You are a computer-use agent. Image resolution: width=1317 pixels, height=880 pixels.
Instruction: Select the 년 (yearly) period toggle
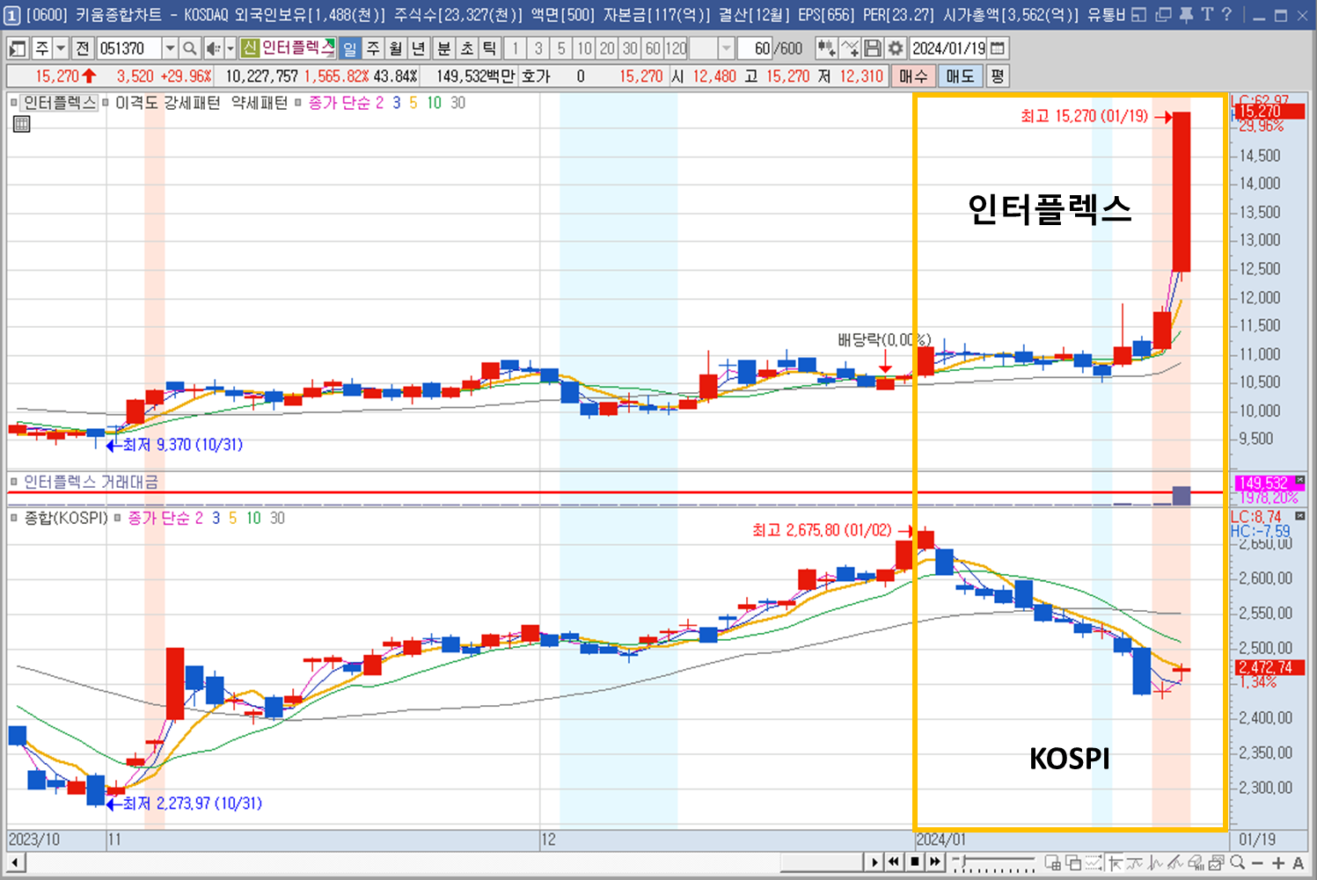tap(419, 48)
